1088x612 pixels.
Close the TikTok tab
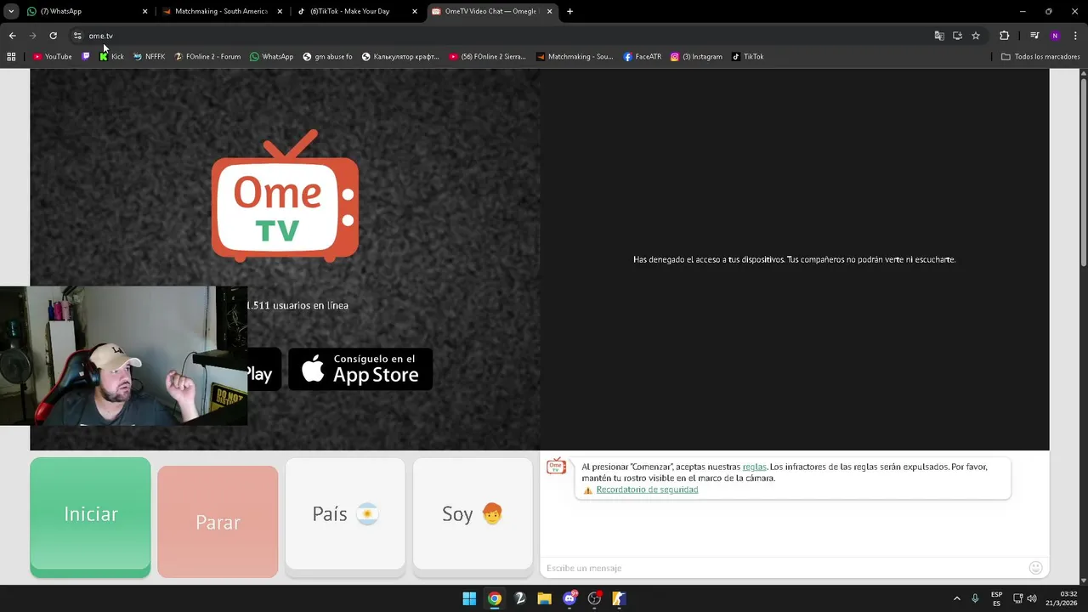tap(415, 12)
